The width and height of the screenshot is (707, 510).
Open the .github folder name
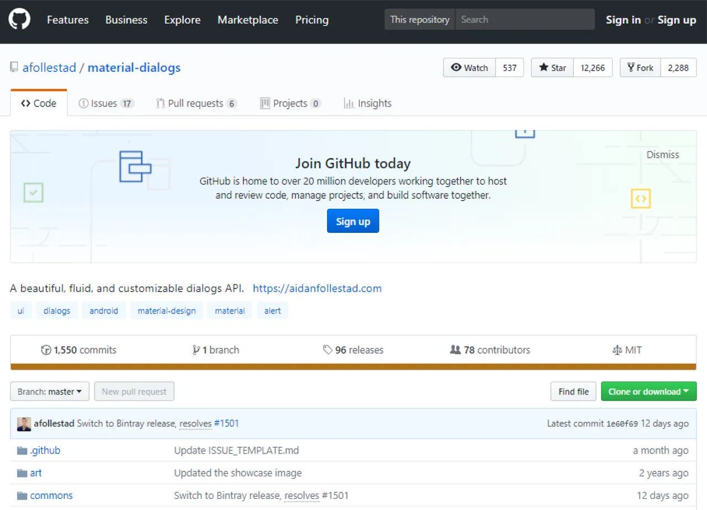(x=45, y=450)
